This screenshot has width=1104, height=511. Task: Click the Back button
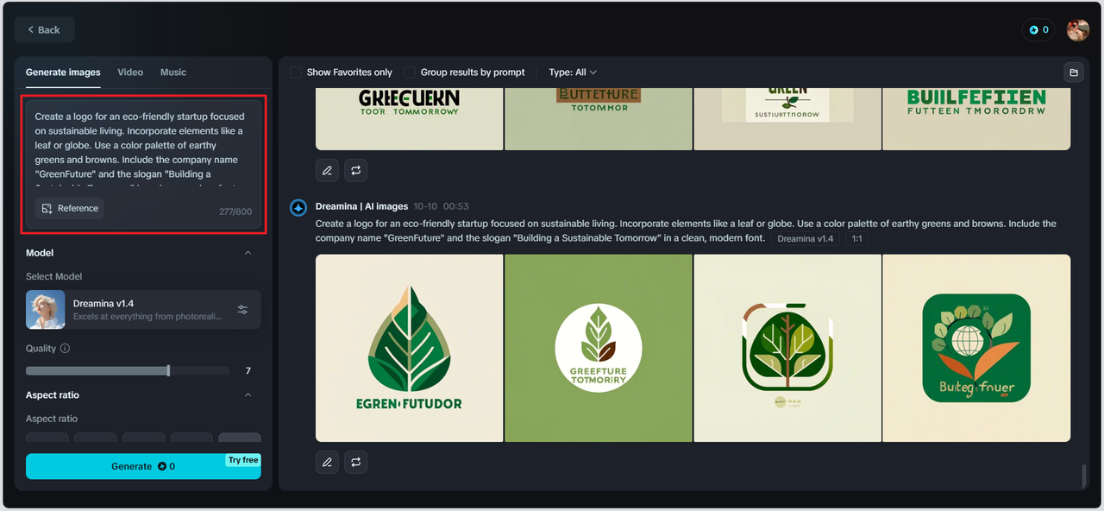tap(44, 29)
